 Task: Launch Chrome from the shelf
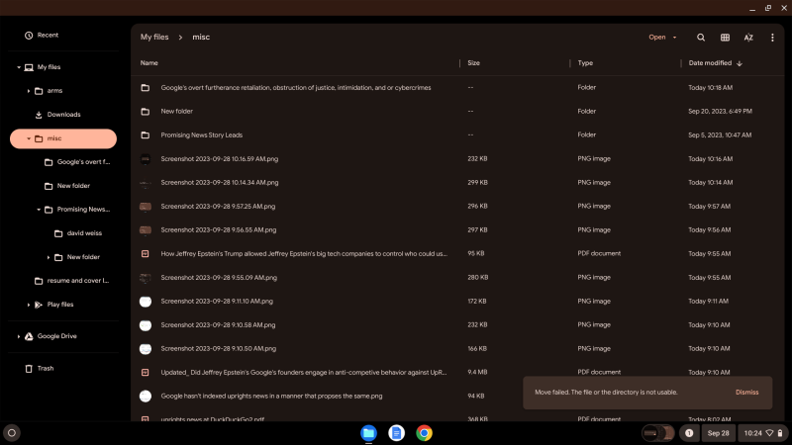424,433
